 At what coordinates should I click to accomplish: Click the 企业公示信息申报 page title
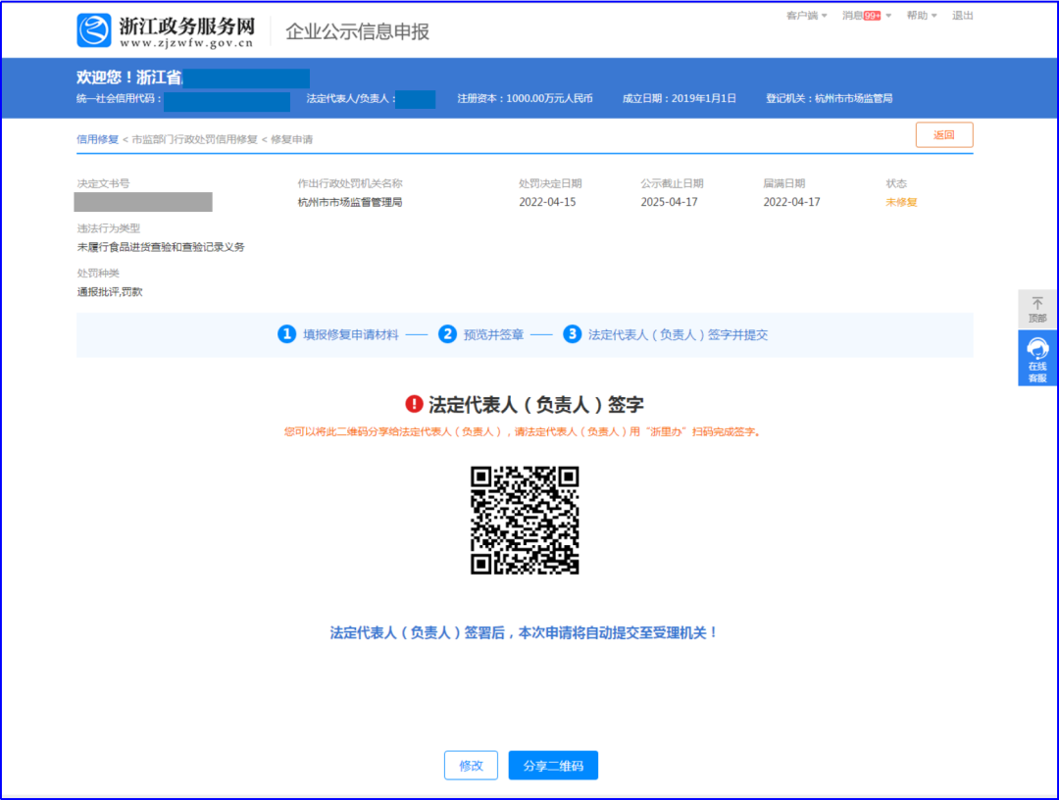[357, 31]
